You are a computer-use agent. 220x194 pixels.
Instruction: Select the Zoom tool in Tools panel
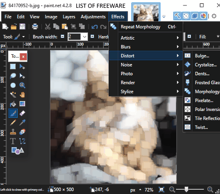22,85
